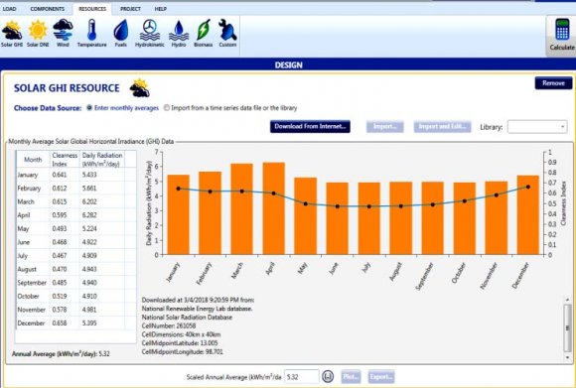Click the November daily radiation 4.981
This screenshot has height=388, width=576.
(89, 310)
